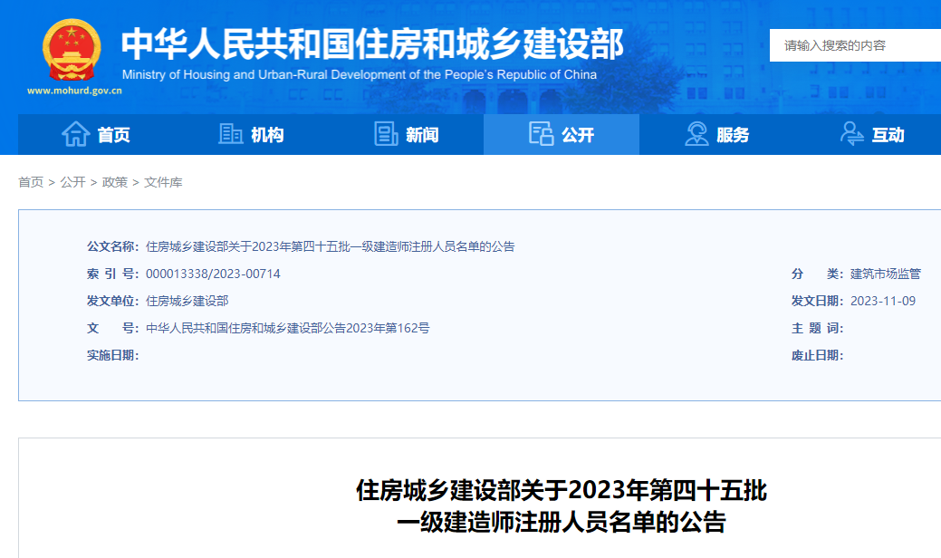Viewport: 941px width, 558px height.
Task: Click the index number 000013338/2023-00714
Action: [213, 274]
